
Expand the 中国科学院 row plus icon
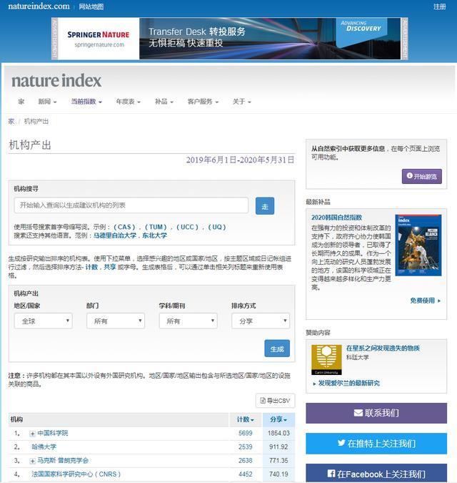(x=32, y=434)
